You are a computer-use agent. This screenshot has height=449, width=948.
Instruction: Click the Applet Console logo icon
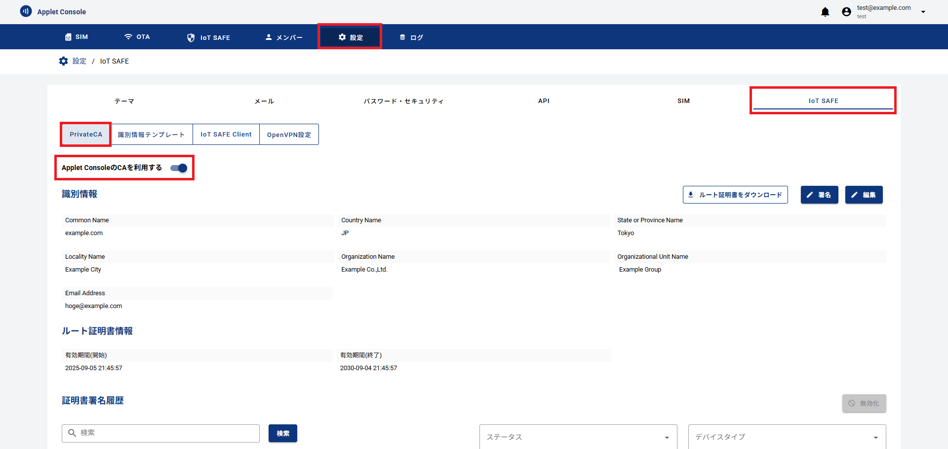point(26,11)
